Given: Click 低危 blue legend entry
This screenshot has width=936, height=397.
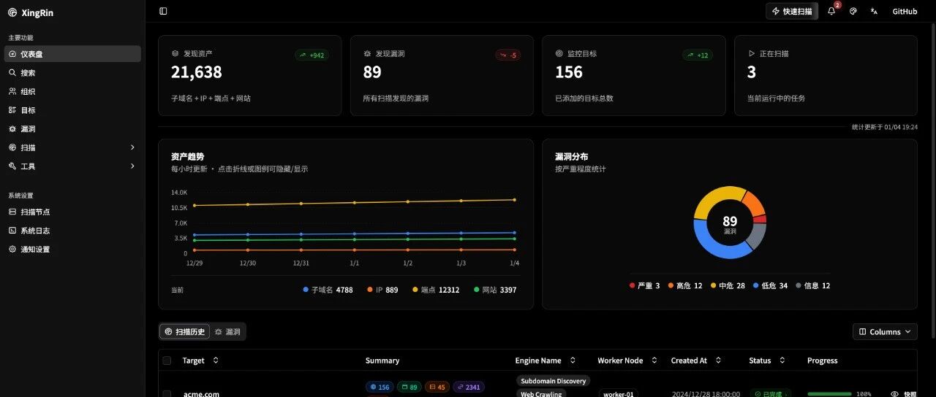Looking at the screenshot, I should [x=770, y=286].
